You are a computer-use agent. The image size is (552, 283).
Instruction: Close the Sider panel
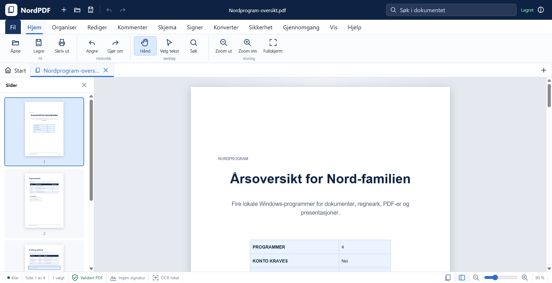tap(84, 85)
